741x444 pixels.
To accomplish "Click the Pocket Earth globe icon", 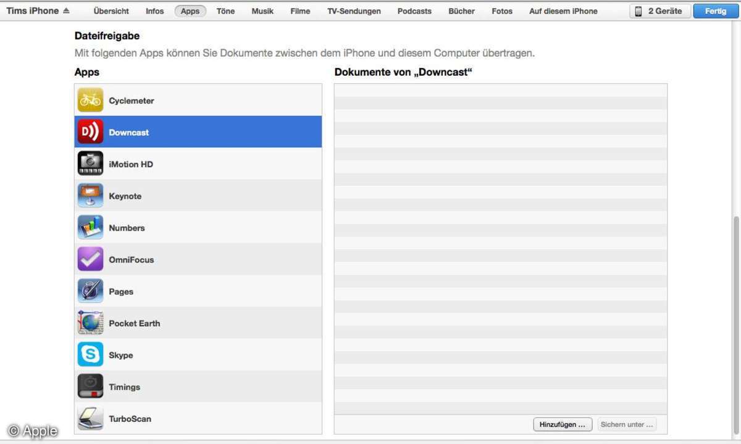I will coord(90,323).
